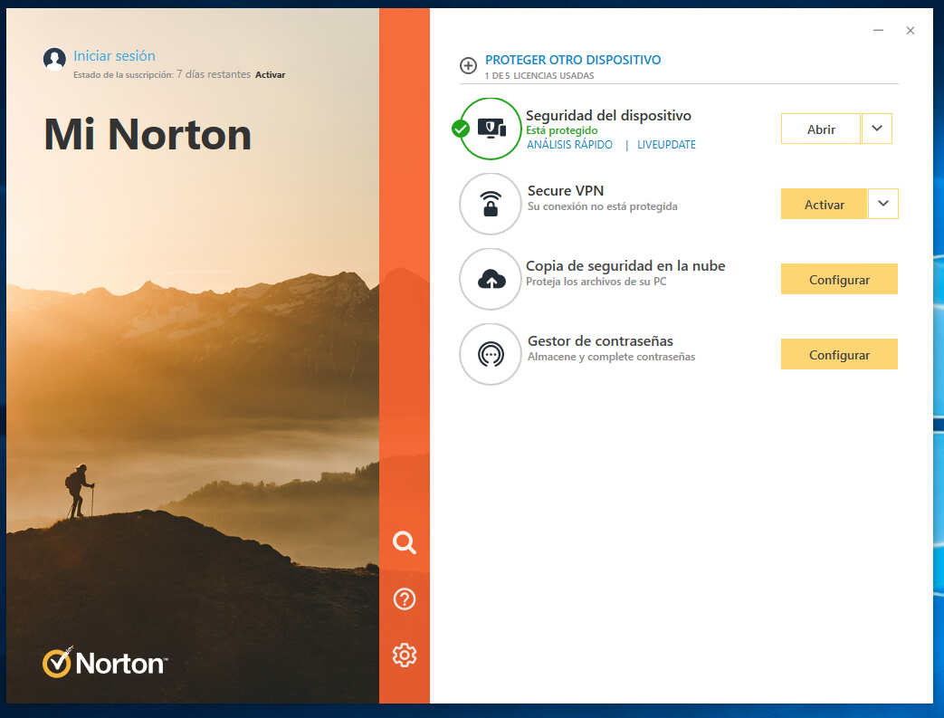Open the settings gear icon
The image size is (944, 718).
tap(404, 655)
